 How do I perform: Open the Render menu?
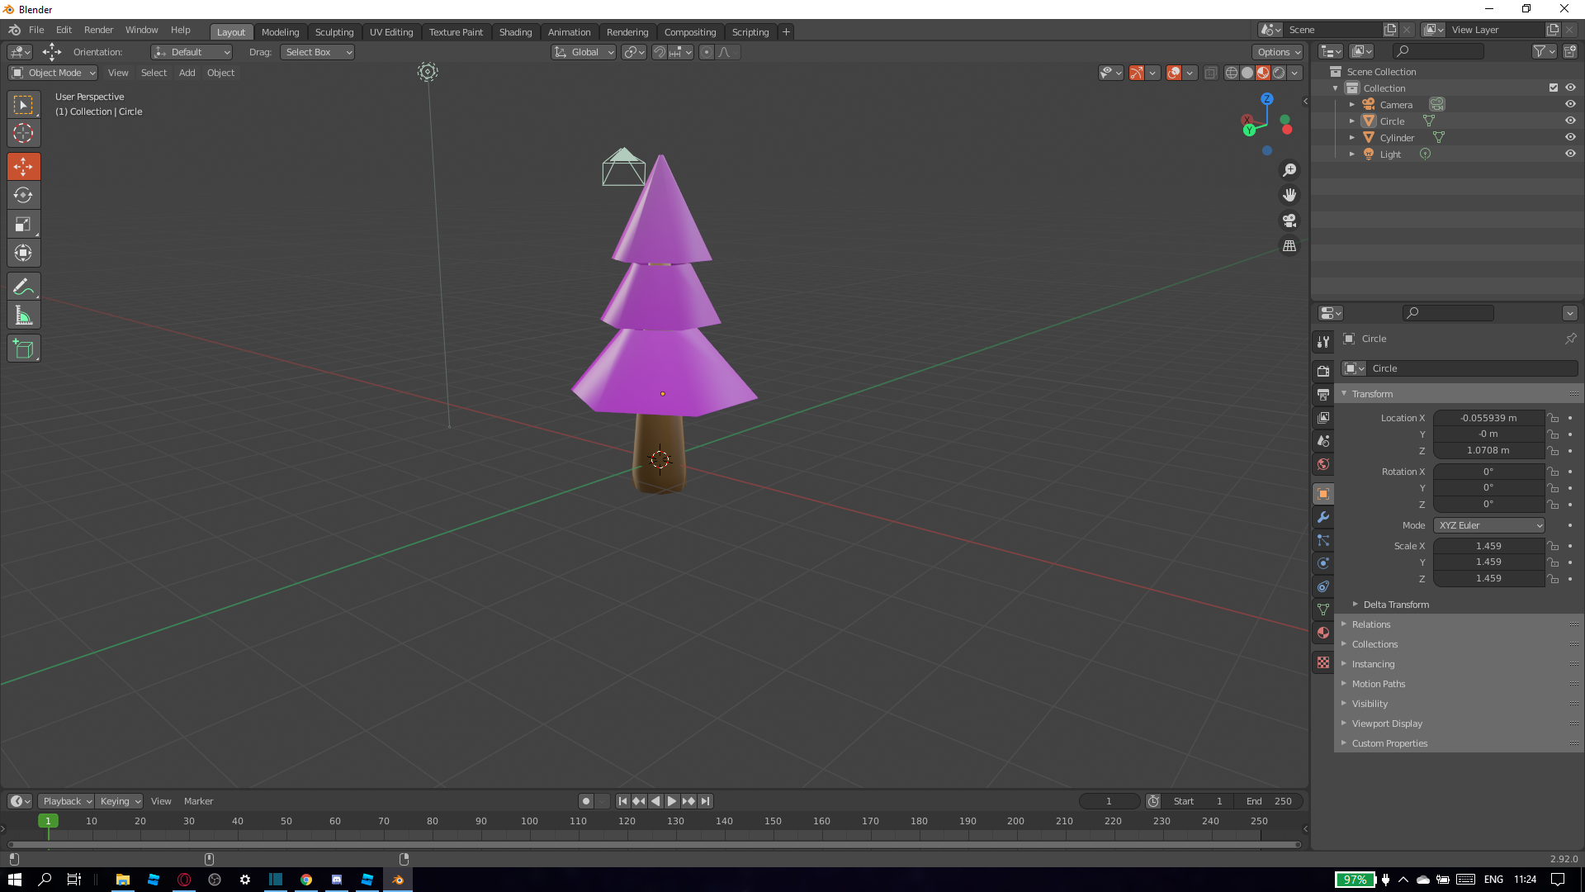tap(98, 30)
